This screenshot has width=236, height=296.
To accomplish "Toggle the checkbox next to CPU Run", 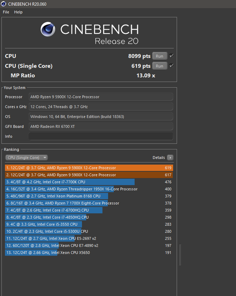I will pyautogui.click(x=171, y=56).
